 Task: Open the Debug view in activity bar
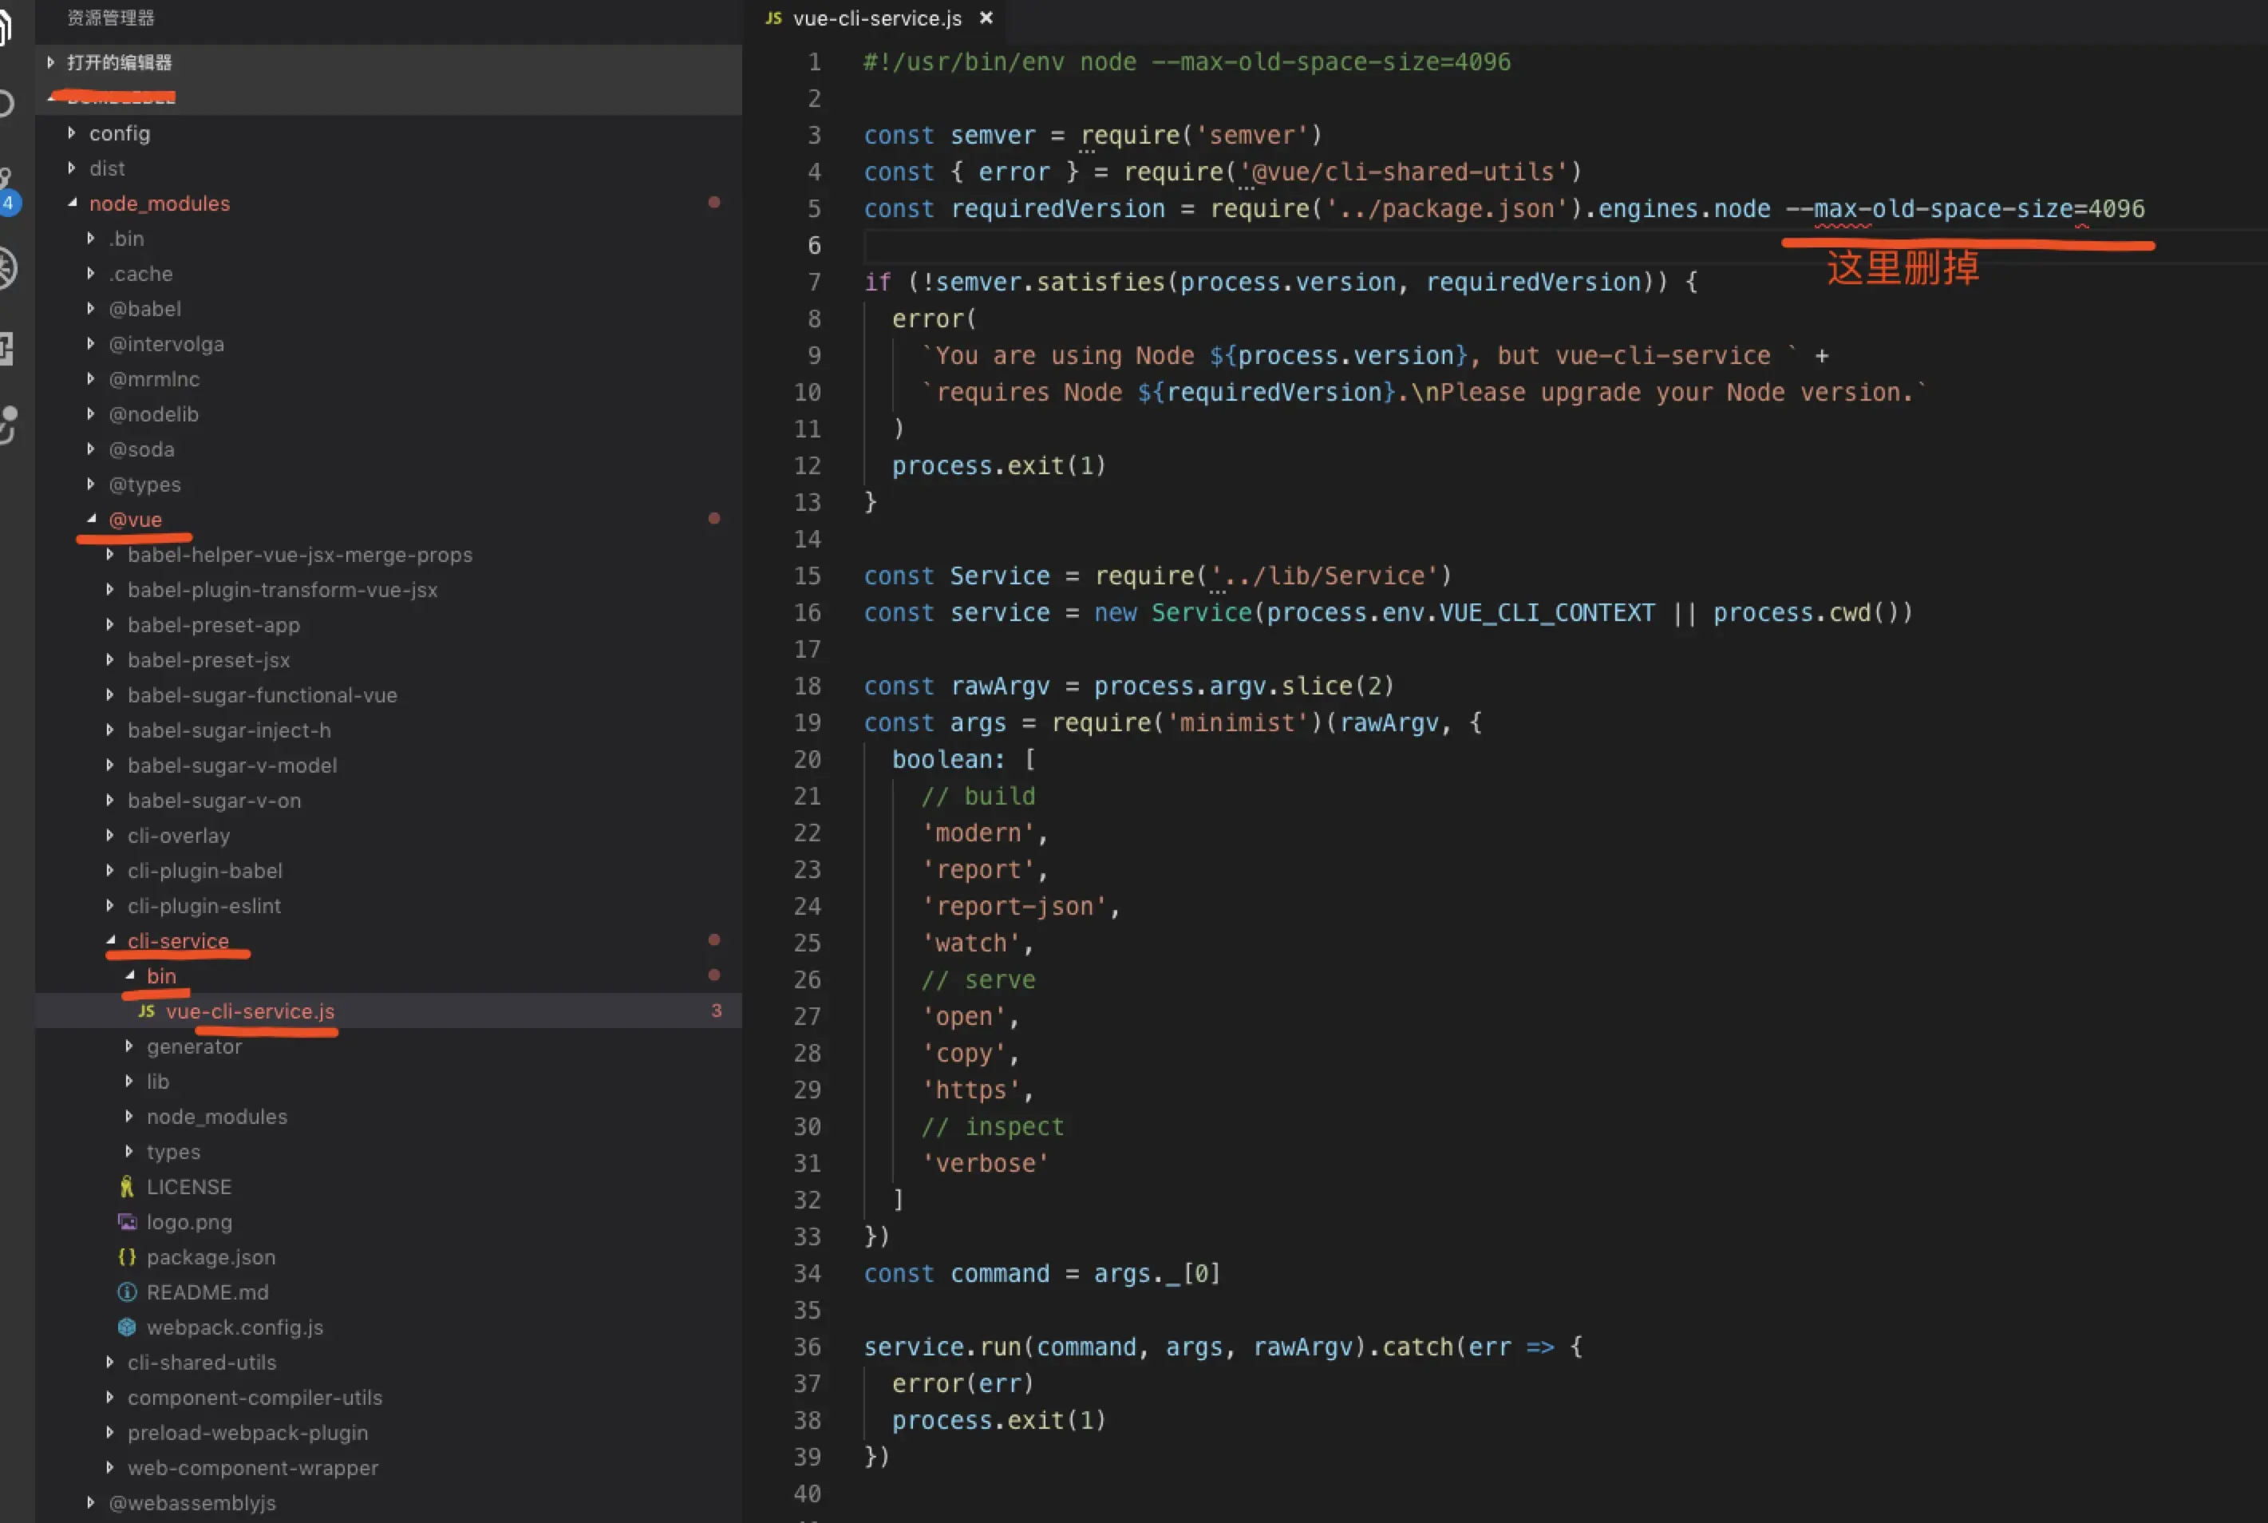[8, 268]
